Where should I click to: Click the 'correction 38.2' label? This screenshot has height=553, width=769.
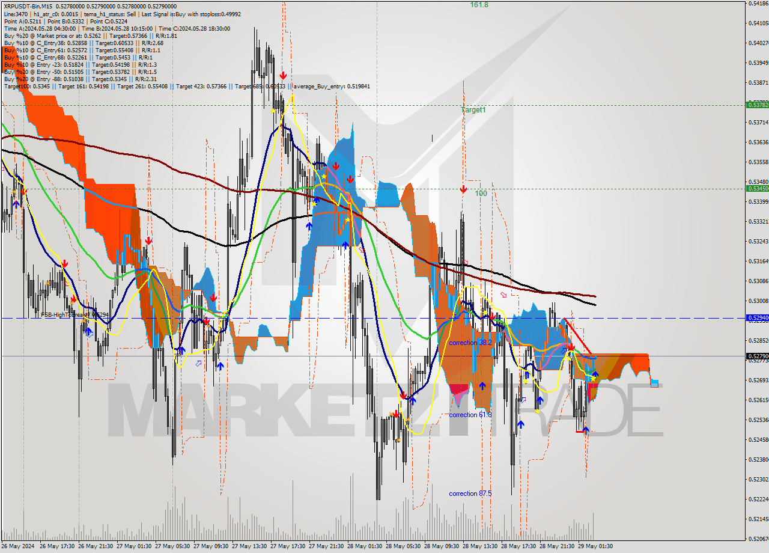point(470,343)
